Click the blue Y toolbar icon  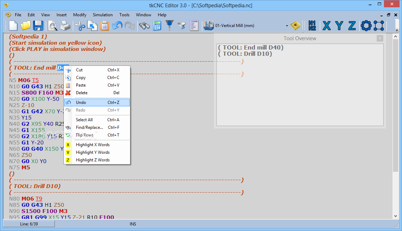tap(339, 26)
